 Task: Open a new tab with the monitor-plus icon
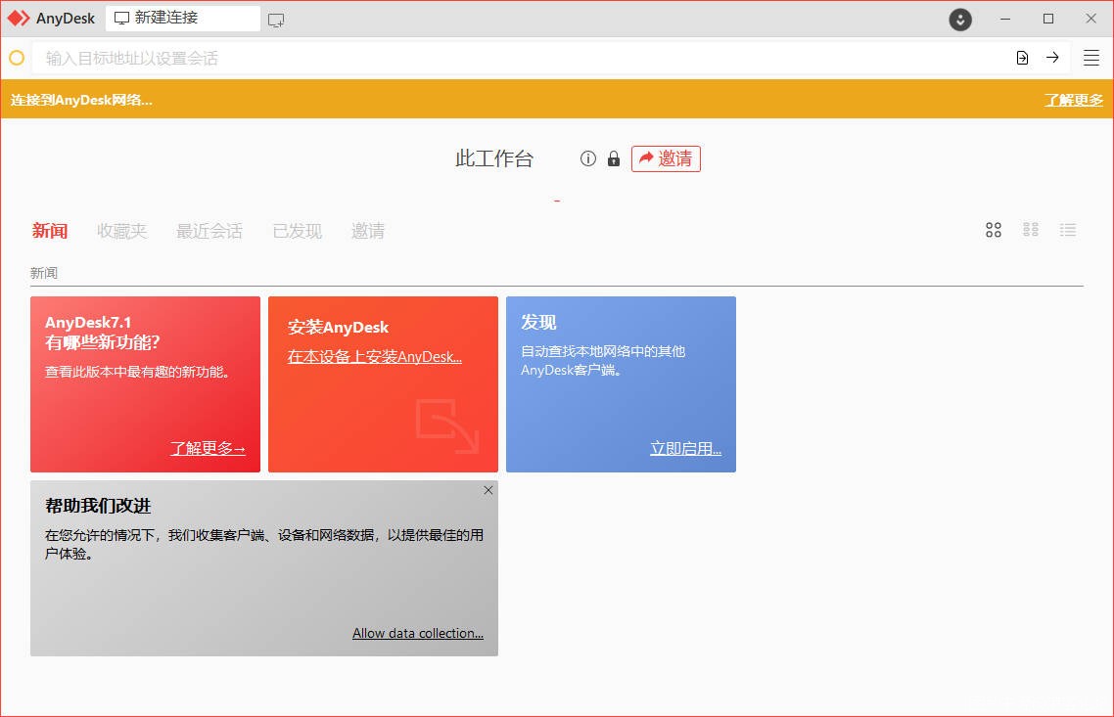pos(276,20)
